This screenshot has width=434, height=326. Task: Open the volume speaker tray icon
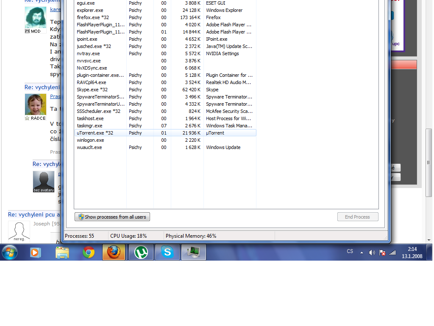[372, 253]
